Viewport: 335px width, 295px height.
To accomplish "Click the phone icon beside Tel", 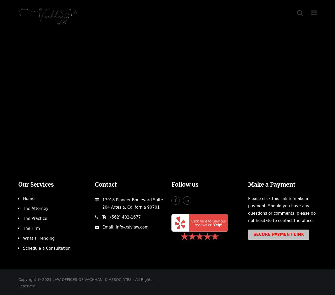I will click(x=97, y=217).
